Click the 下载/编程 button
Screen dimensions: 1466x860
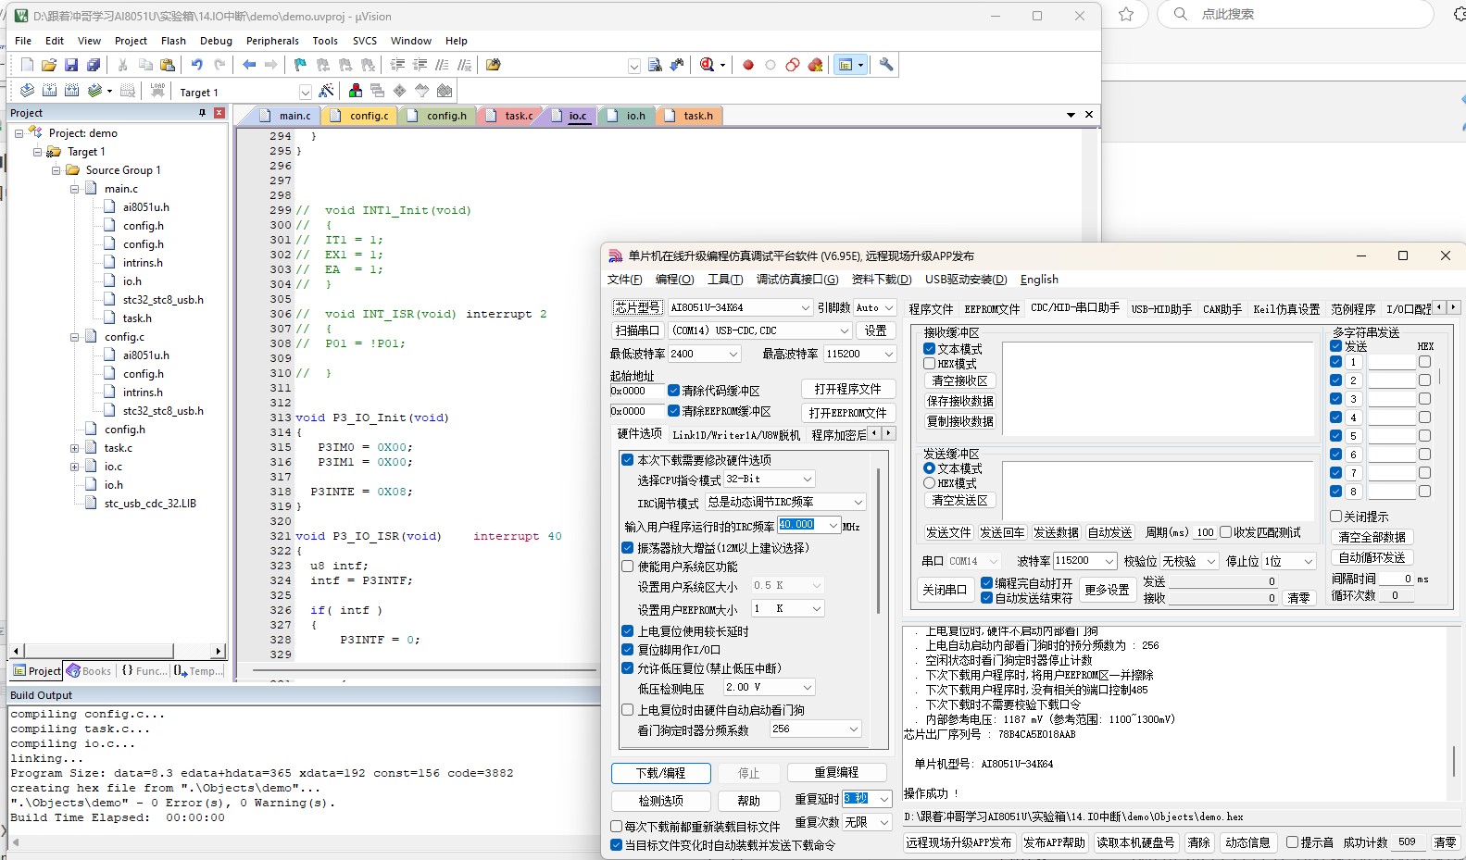coord(660,773)
